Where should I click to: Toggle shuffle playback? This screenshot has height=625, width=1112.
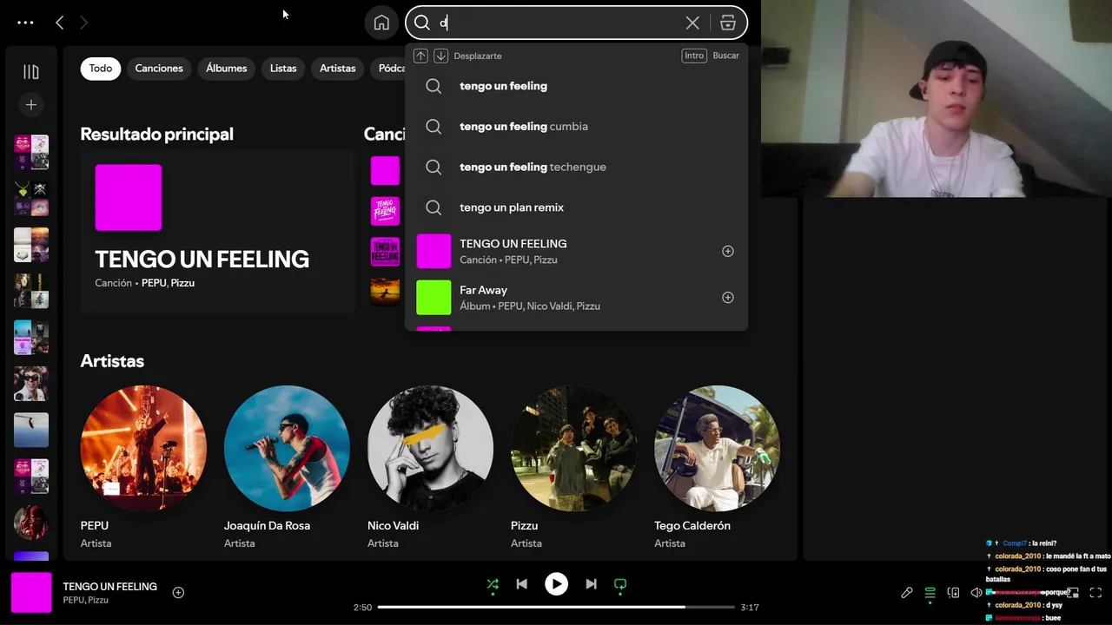coord(493,584)
